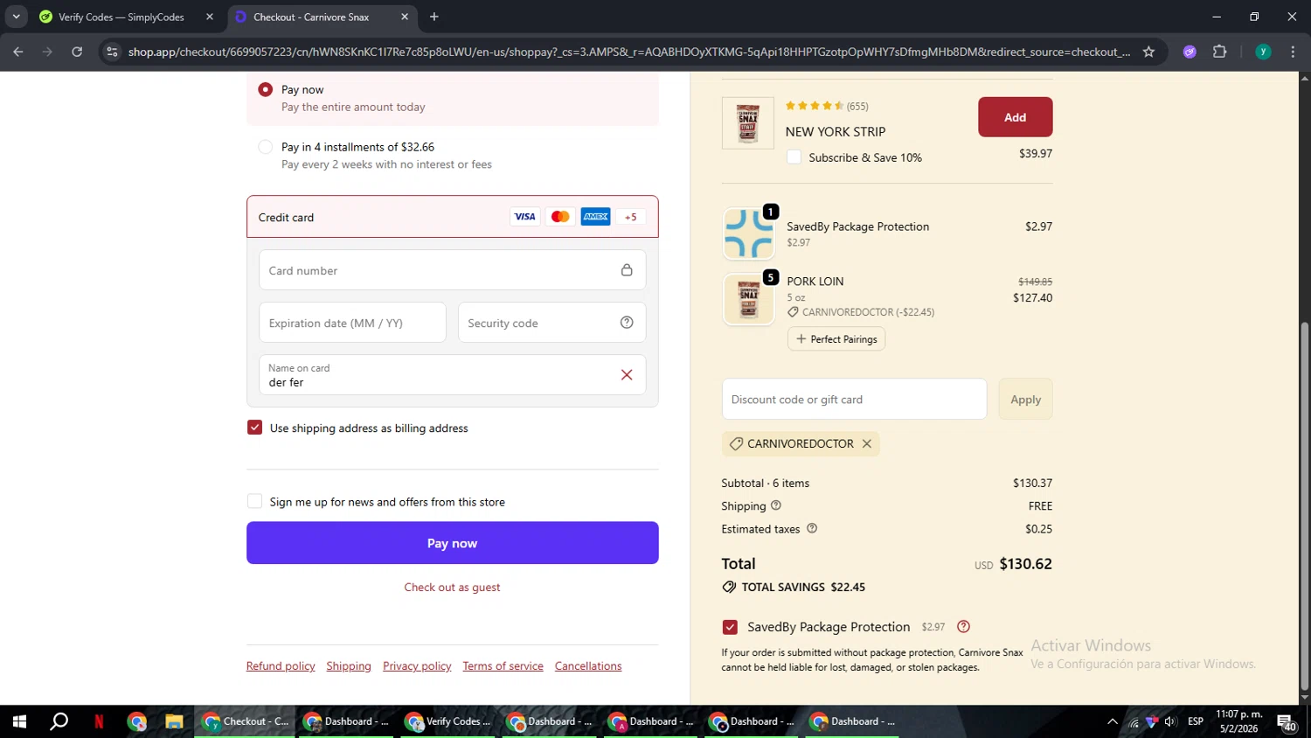The width and height of the screenshot is (1311, 738).
Task: Add New York Strip to order
Action: [x=1015, y=117]
